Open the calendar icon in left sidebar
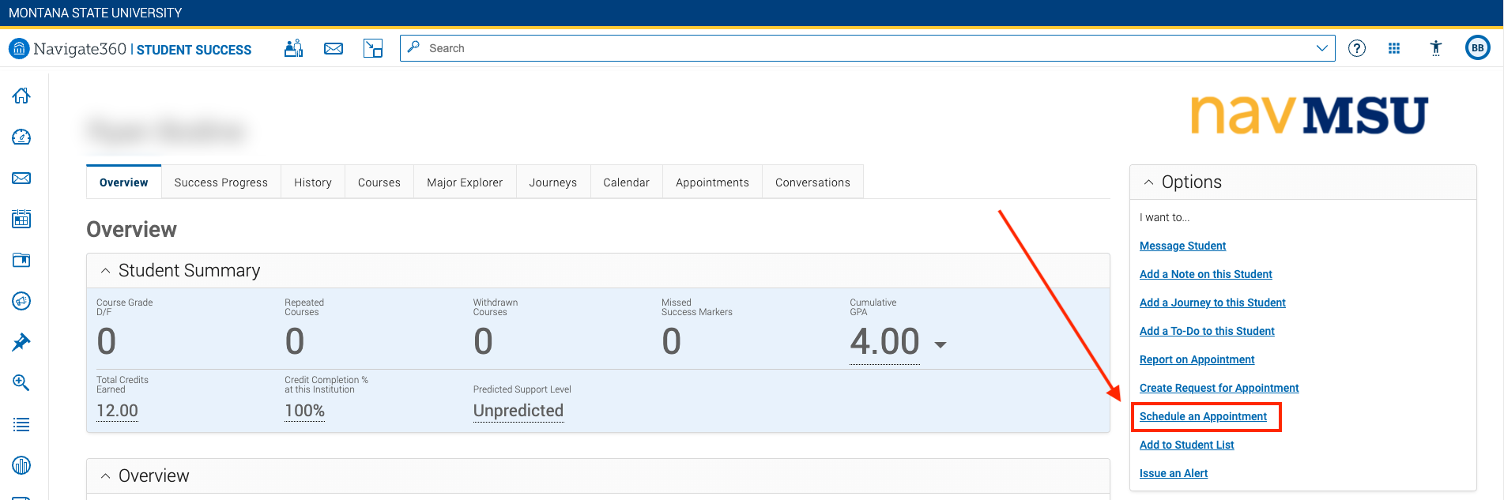1504x500 pixels. point(21,219)
